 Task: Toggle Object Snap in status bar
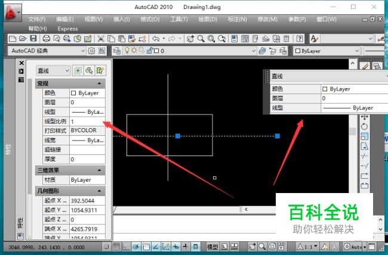[146, 246]
